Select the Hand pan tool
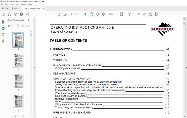Viewport: 187px width, 118px height. (91, 14)
